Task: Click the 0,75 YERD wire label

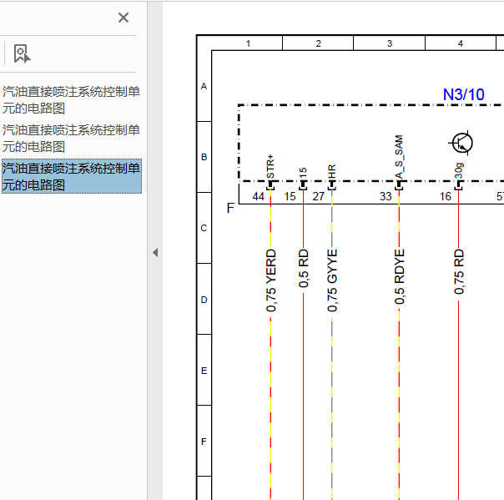Action: click(271, 280)
